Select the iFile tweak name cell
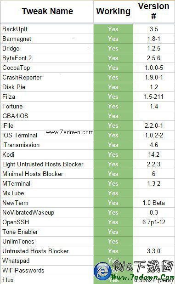The height and width of the screenshot is (284, 175). [47, 126]
